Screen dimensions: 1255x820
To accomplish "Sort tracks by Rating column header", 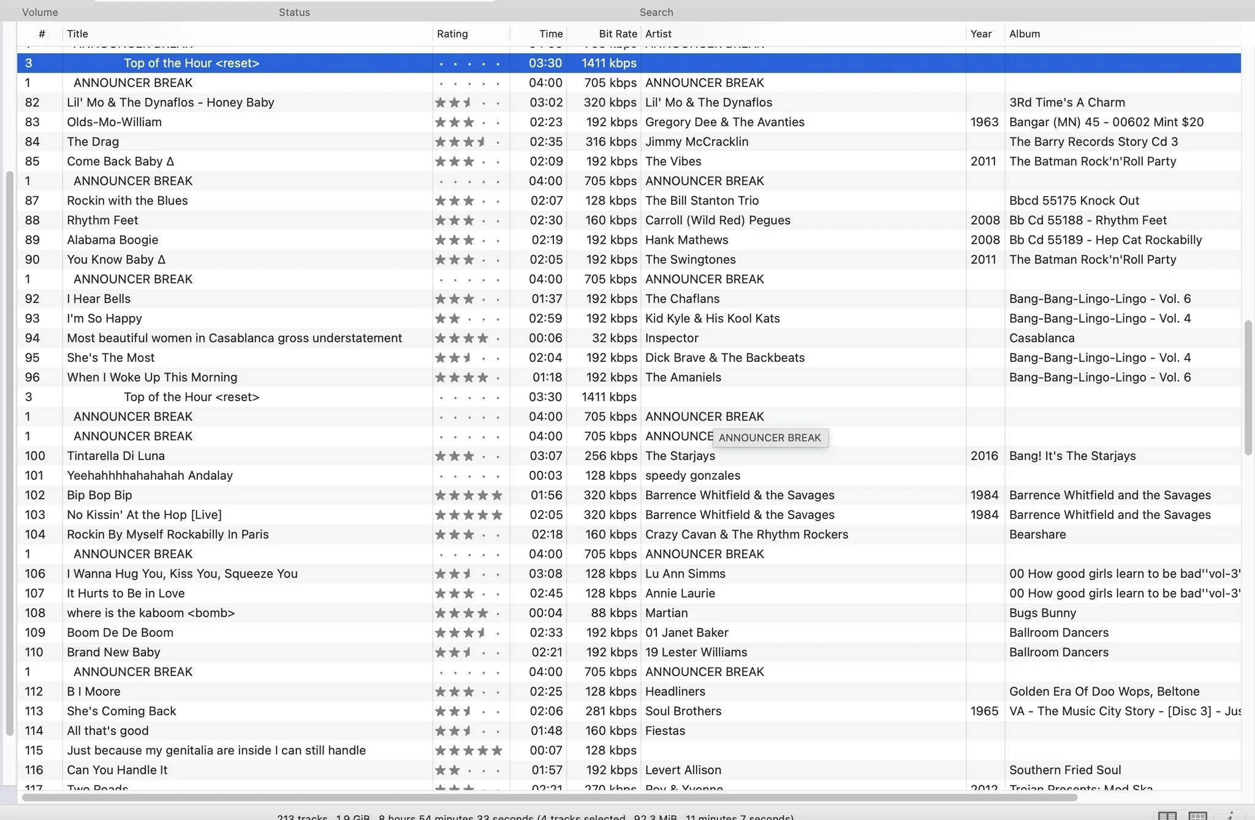I will pyautogui.click(x=452, y=34).
